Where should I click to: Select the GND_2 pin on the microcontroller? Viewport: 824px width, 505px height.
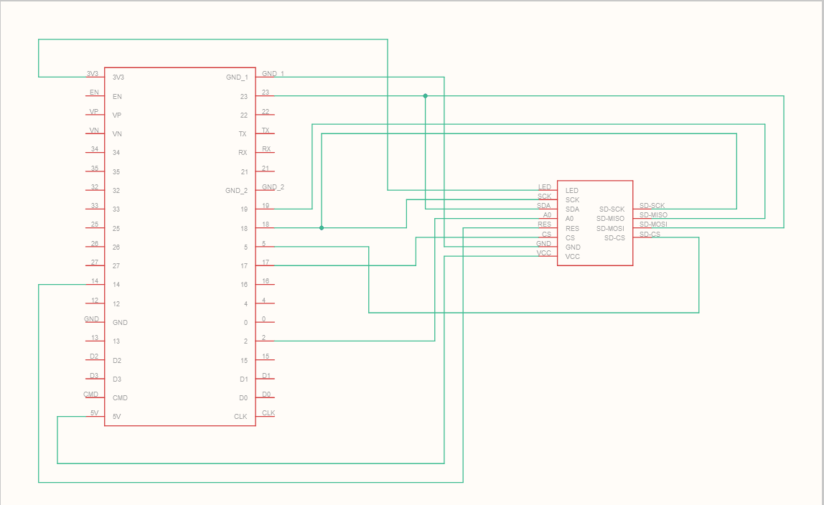(265, 190)
